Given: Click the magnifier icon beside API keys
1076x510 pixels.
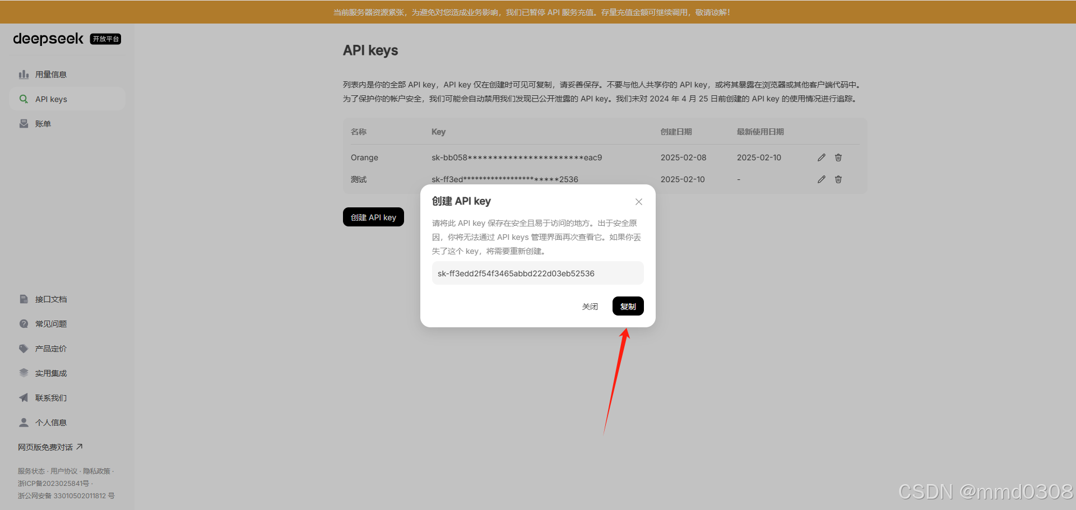Looking at the screenshot, I should (x=24, y=99).
